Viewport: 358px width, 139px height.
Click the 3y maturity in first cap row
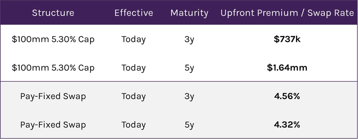click(189, 40)
